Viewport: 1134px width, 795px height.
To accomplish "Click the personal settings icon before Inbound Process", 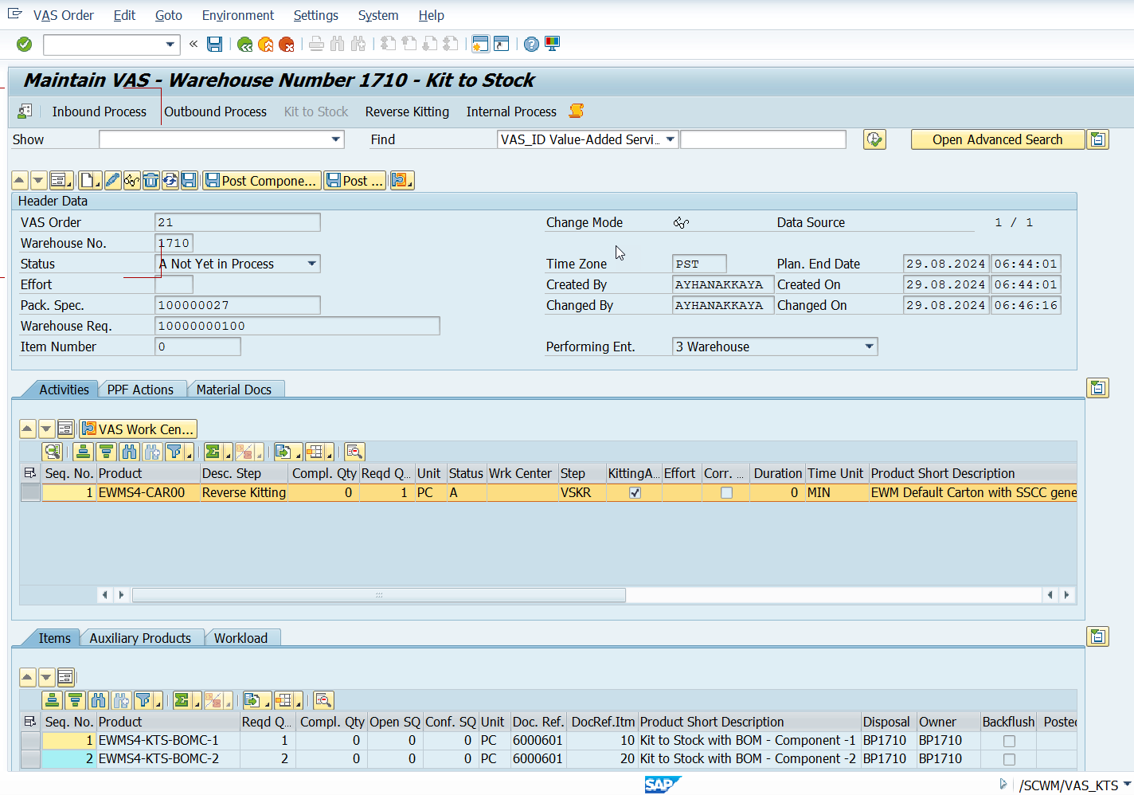I will (x=25, y=112).
